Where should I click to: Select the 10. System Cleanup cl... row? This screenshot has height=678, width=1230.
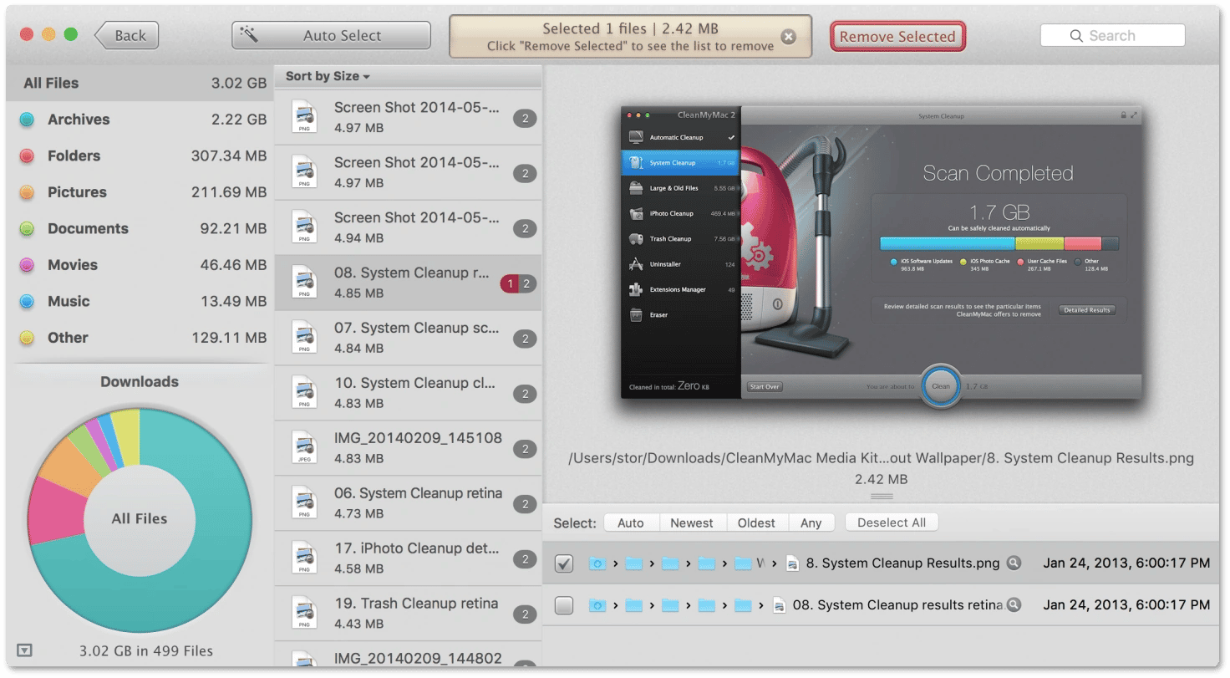[408, 393]
